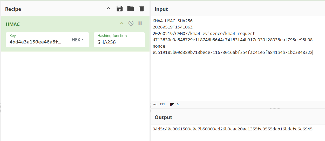Click the input/output pane splitter handle
Viewport: 325px width, 141px height.
click(x=275, y=108)
